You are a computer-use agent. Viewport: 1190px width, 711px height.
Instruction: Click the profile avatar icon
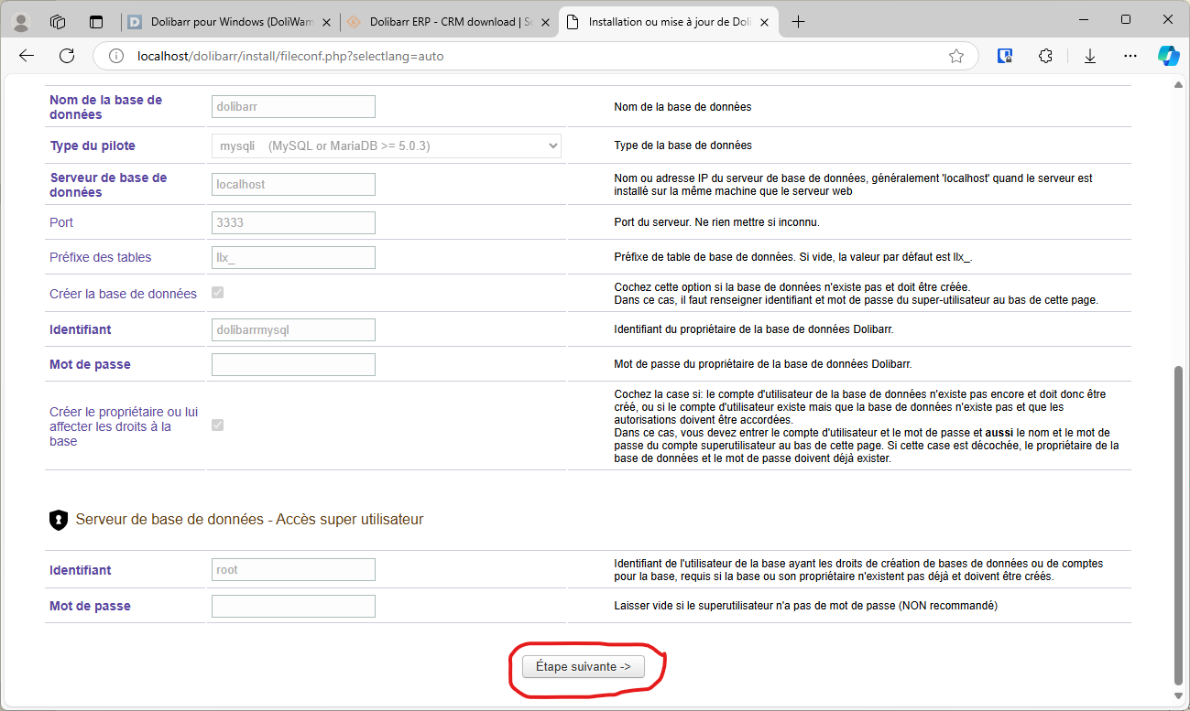click(22, 21)
